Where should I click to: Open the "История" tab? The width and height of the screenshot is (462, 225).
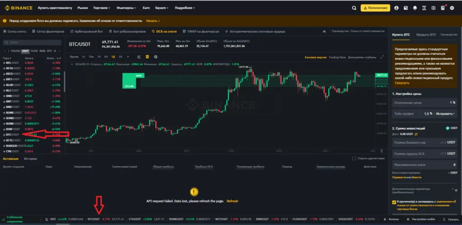(30, 159)
